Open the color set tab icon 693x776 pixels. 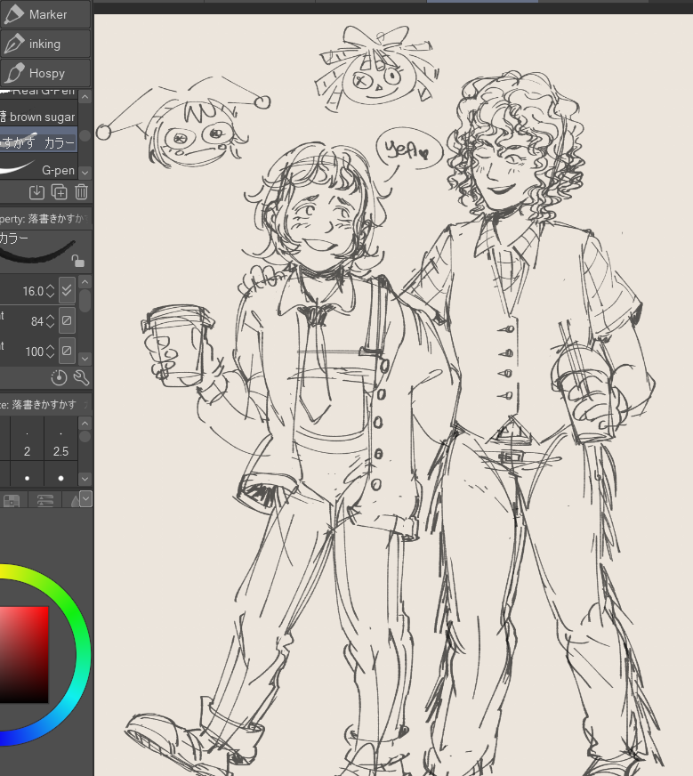point(12,500)
